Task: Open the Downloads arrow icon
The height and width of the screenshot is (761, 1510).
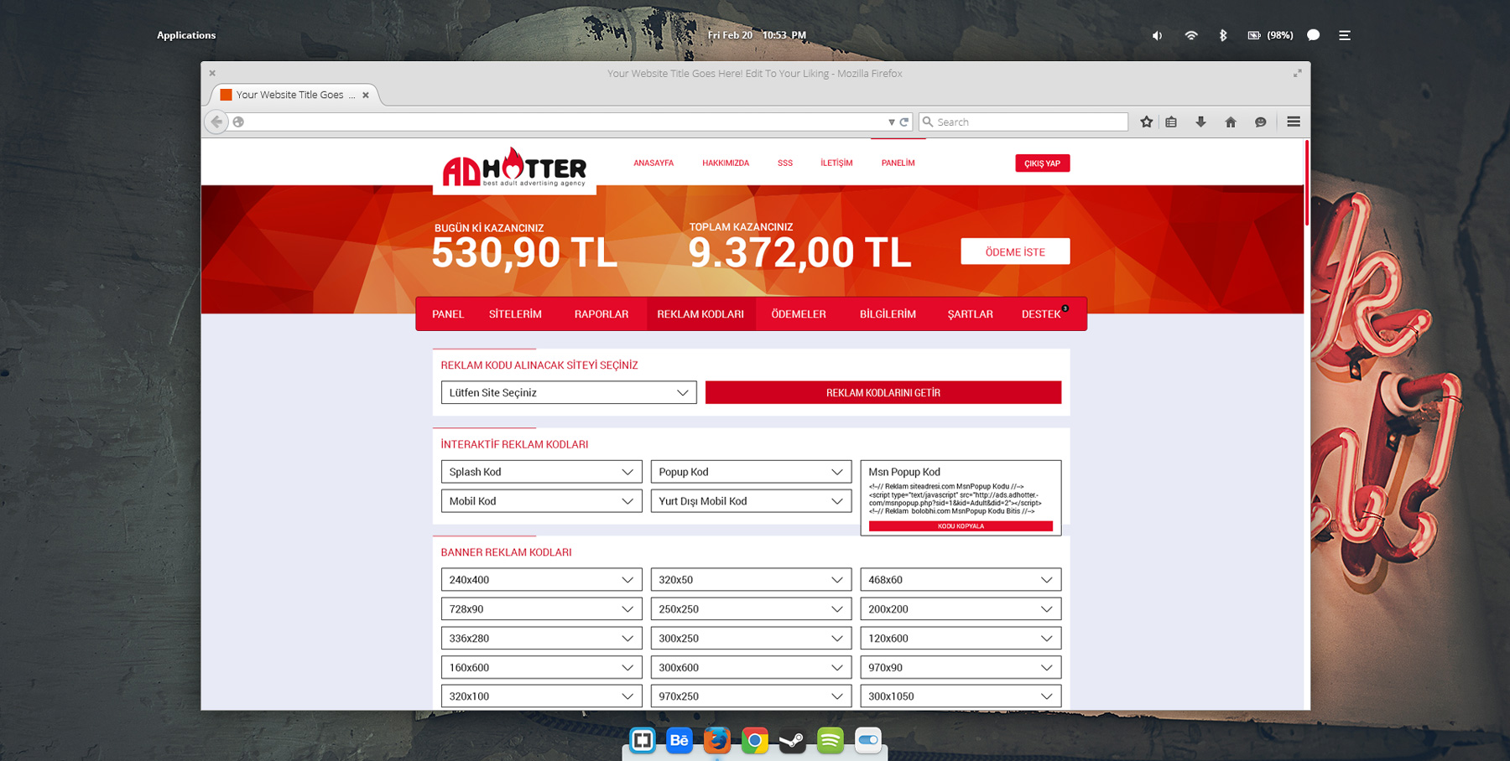Action: coord(1200,122)
